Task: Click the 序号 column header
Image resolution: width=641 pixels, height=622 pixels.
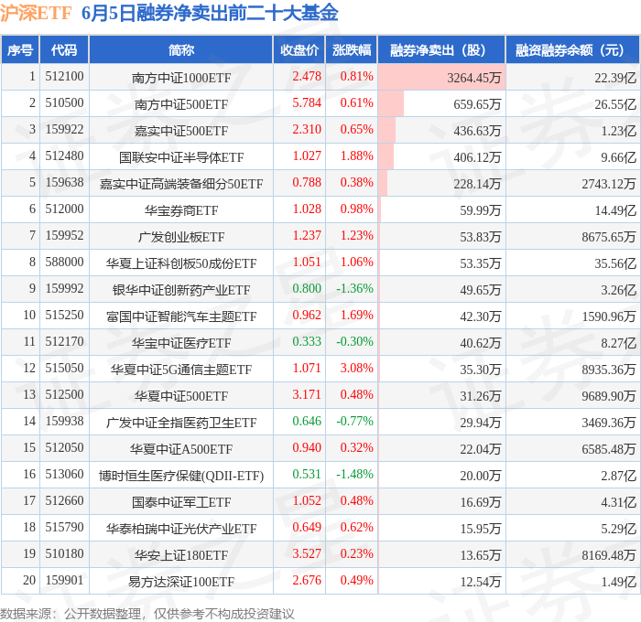Action: coord(20,49)
